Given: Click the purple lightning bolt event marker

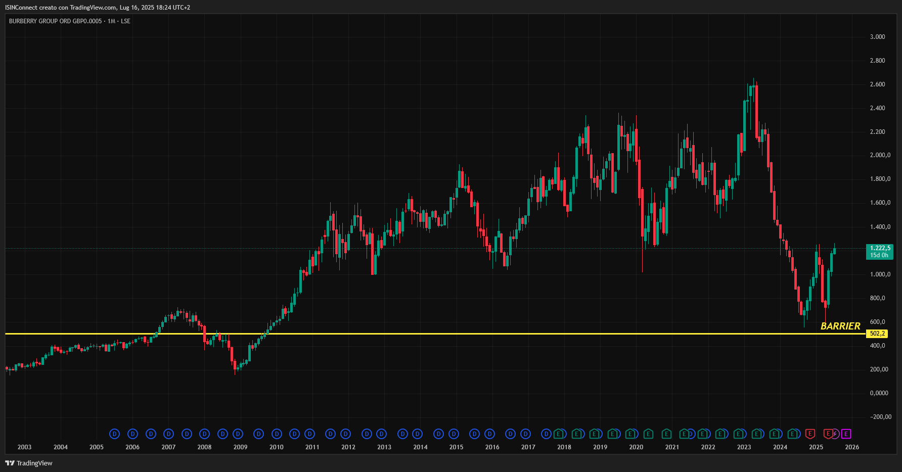Looking at the screenshot, I should [x=836, y=434].
